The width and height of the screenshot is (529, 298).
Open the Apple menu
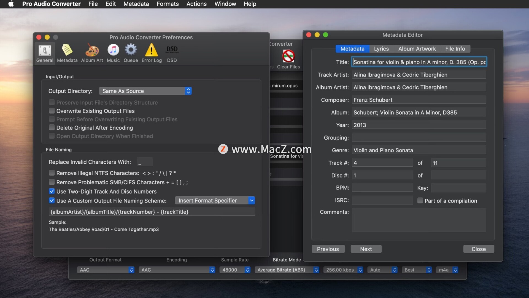tap(11, 4)
